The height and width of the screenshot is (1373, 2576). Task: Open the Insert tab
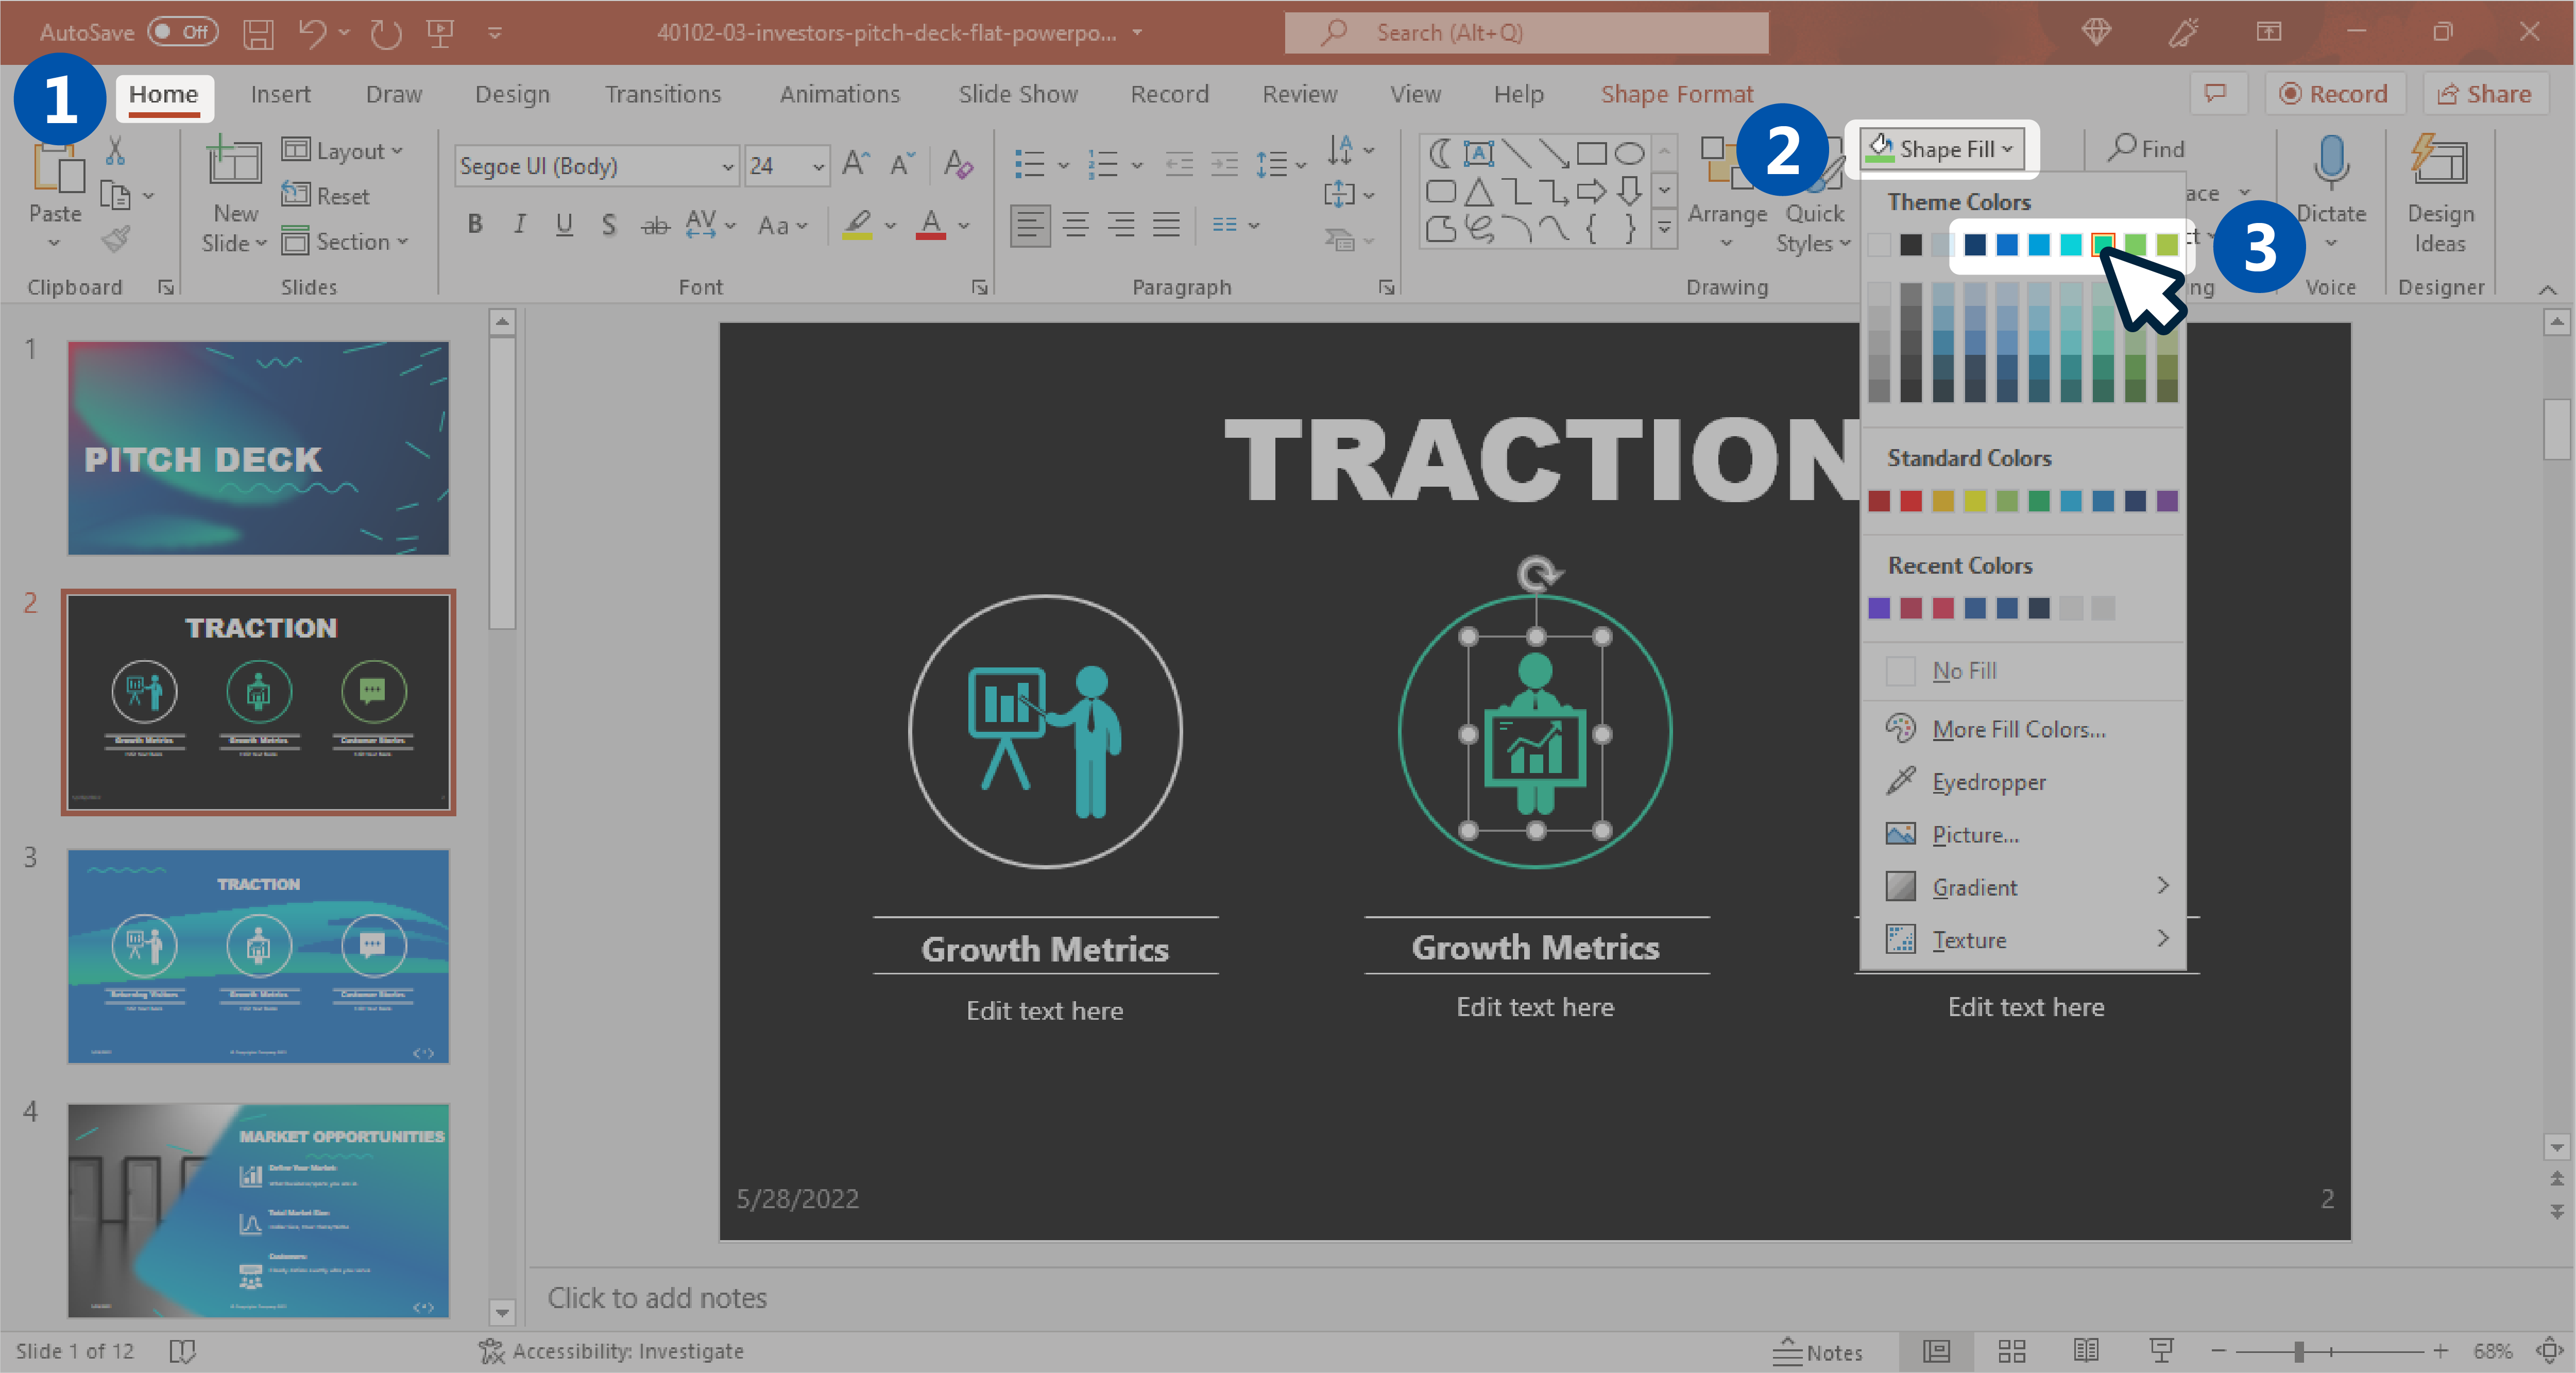280,94
